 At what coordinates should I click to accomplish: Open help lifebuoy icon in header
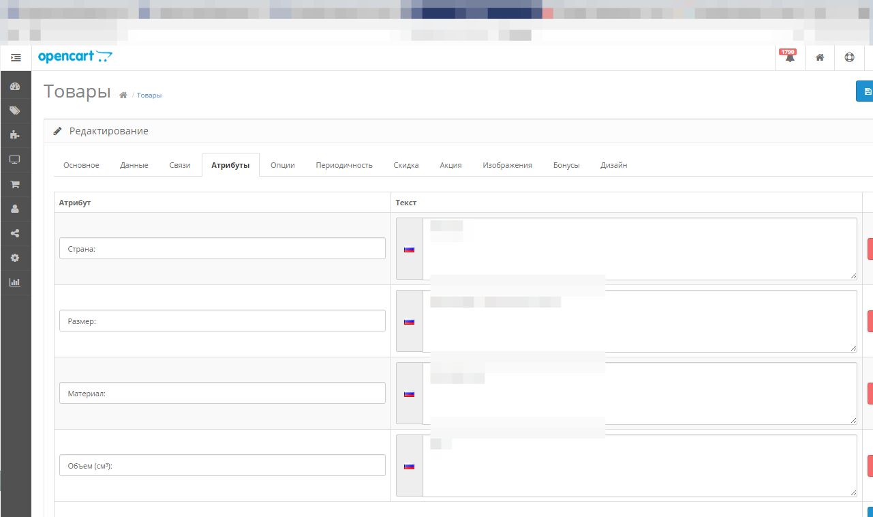tap(849, 58)
